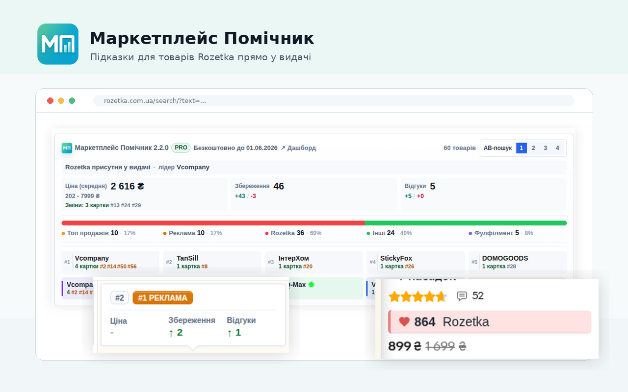Click the small МП logo in extension panel
Image resolution: width=628 pixels, height=392 pixels.
(x=67, y=148)
